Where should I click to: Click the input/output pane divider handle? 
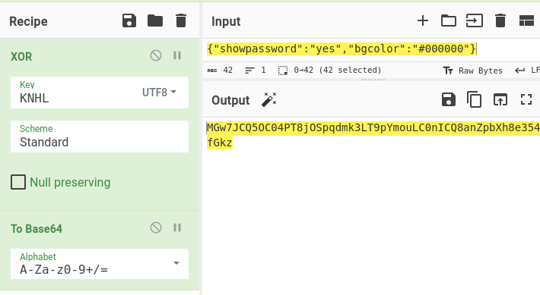(373, 80)
